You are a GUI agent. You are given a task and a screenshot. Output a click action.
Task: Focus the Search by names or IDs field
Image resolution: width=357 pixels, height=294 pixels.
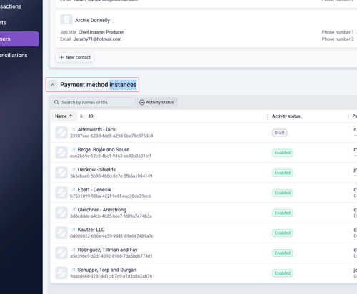pyautogui.click(x=93, y=103)
